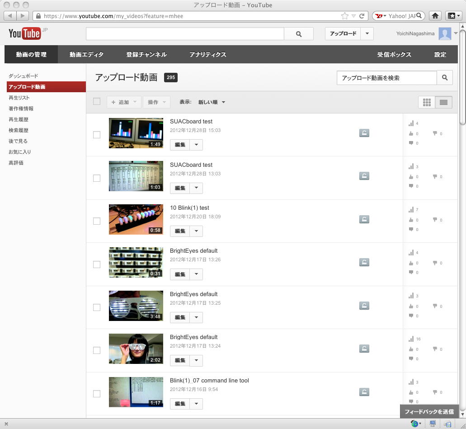The height and width of the screenshot is (429, 466).
Task: Click thumbs-down icon for BrightEyes default 13:24
Action: click(x=435, y=349)
